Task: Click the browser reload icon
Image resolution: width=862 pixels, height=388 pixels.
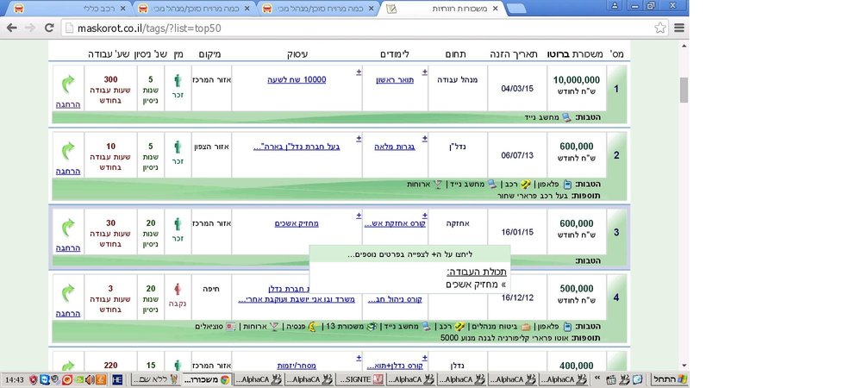Action: [x=49, y=28]
